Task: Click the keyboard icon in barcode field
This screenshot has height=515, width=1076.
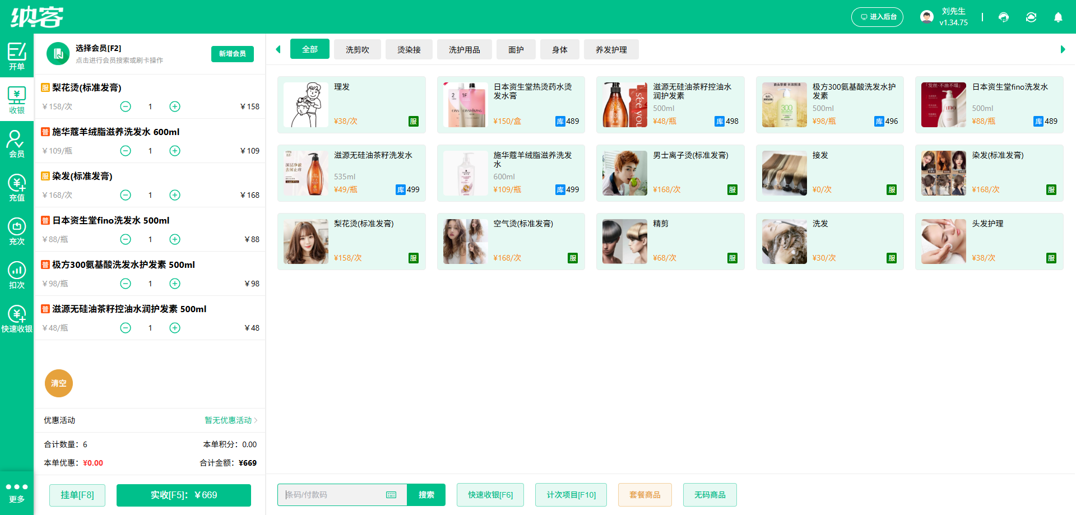Action: pos(391,495)
